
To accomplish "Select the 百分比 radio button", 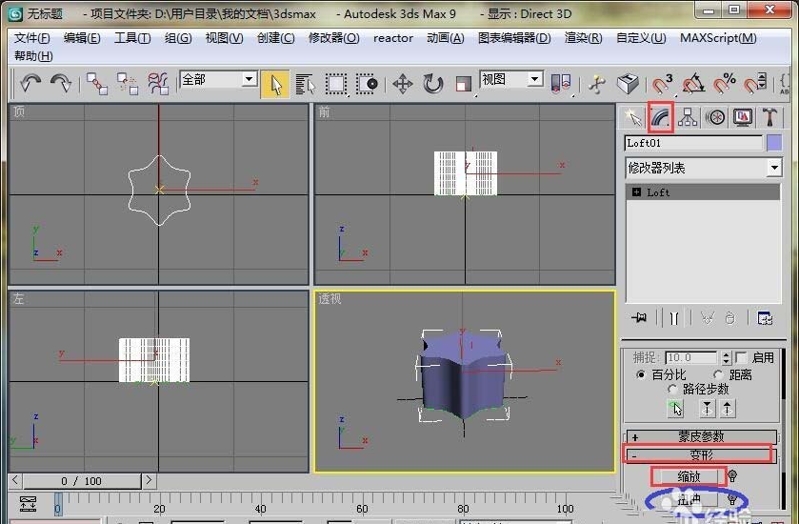I will 641,374.
